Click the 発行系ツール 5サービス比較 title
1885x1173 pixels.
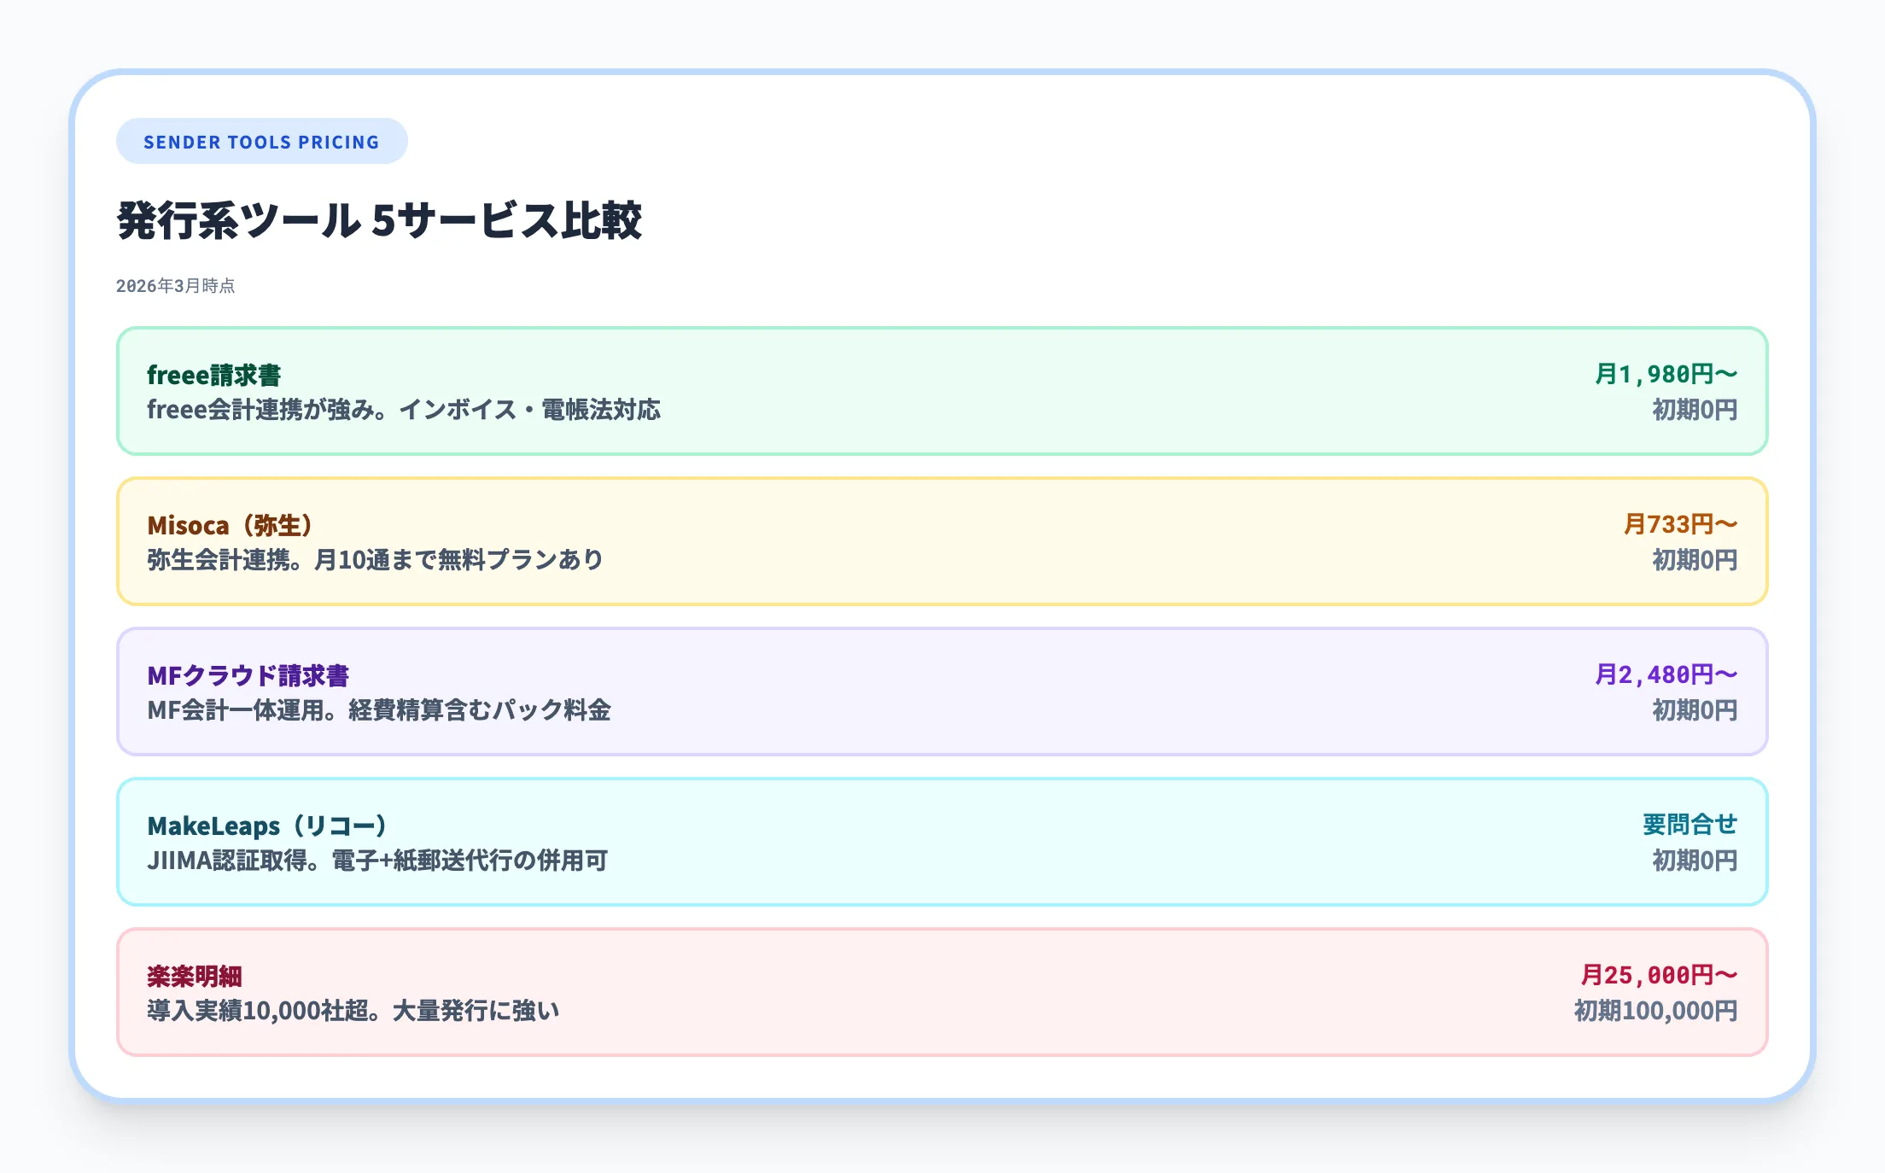tap(382, 219)
